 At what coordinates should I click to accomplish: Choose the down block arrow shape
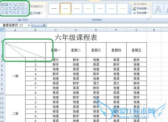(23, 8)
